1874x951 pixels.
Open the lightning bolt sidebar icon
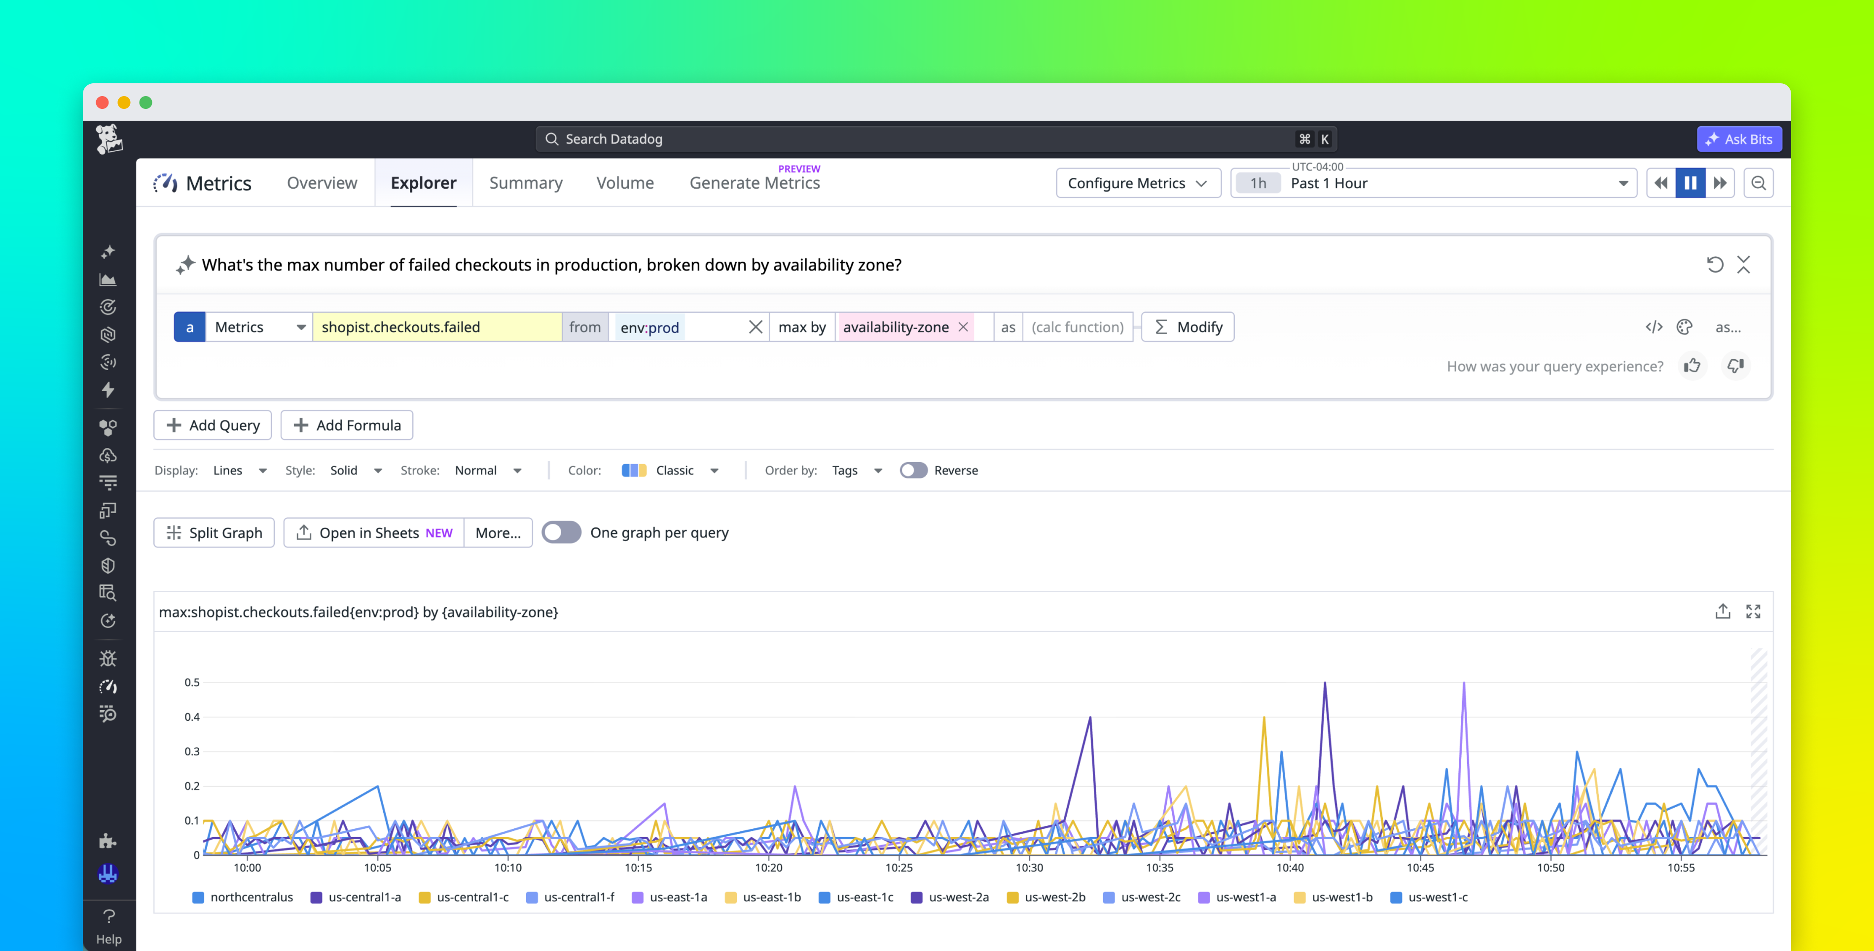point(108,390)
